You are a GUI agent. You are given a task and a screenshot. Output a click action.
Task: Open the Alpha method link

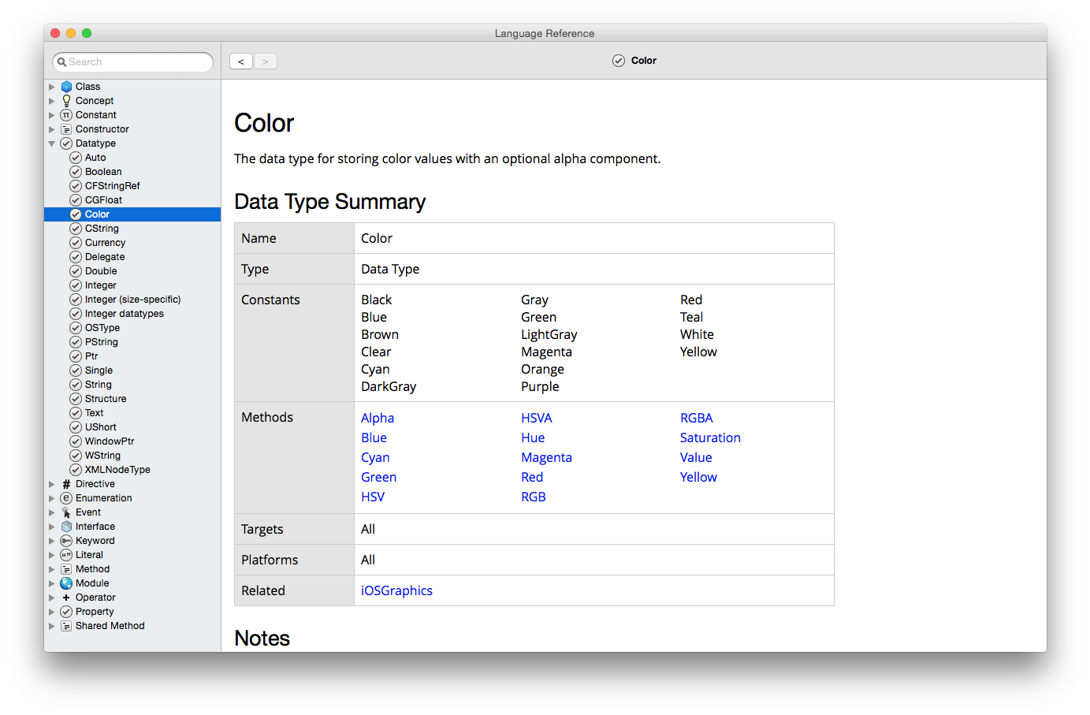click(x=378, y=418)
